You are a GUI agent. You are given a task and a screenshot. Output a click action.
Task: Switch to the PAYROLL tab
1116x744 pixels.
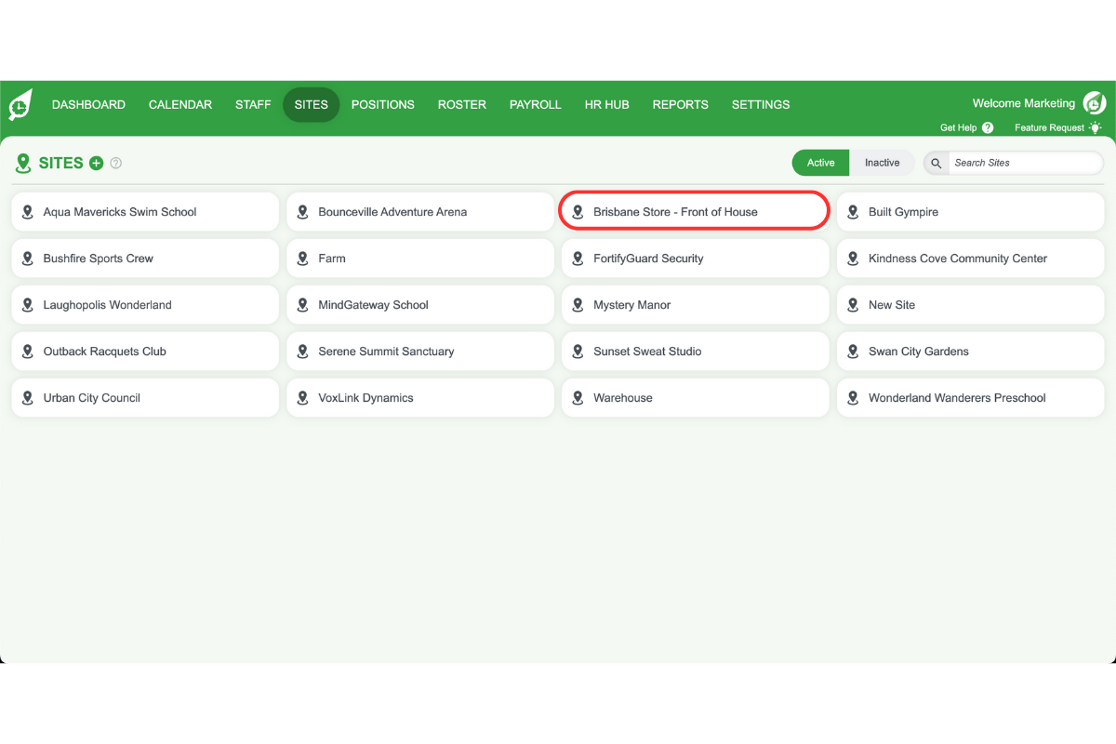pyautogui.click(x=536, y=104)
